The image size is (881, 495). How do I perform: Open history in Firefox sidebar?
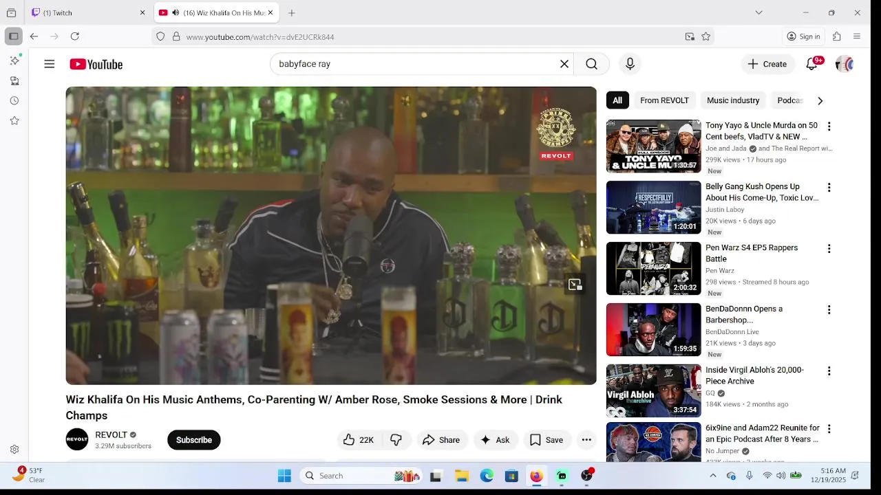14,100
